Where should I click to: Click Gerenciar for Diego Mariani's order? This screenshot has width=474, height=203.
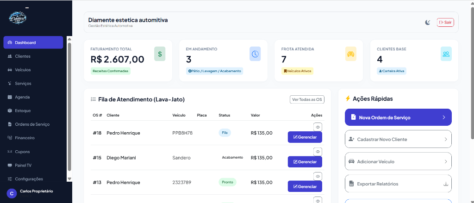coord(305,162)
